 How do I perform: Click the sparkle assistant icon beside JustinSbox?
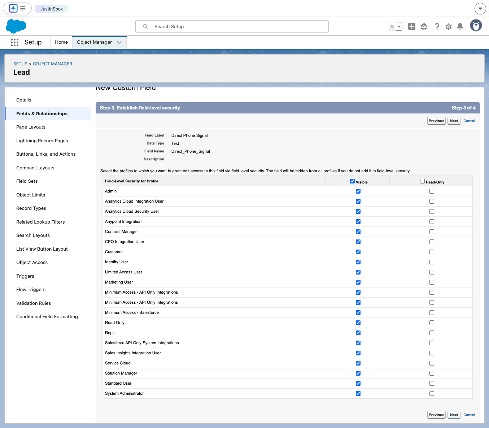point(13,8)
